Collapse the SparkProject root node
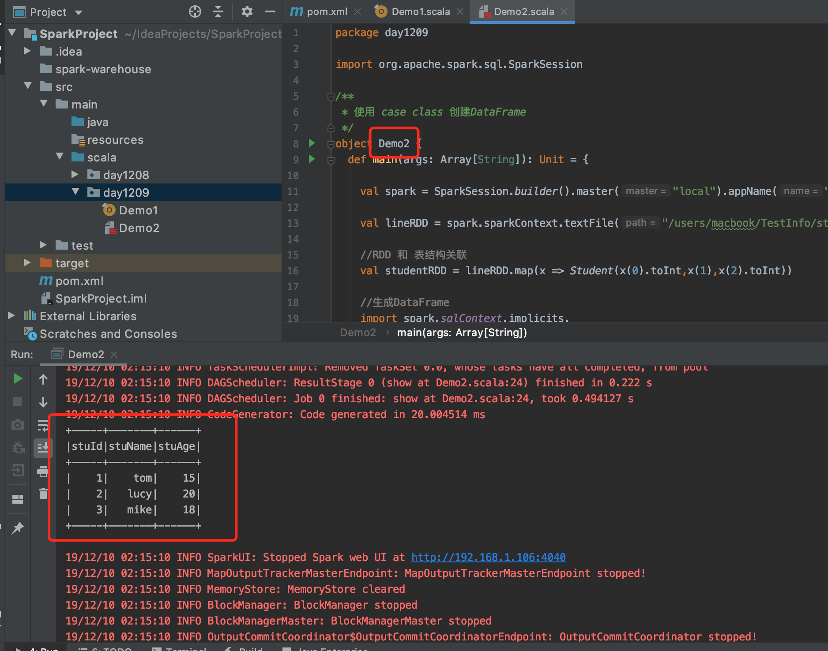 (13, 33)
